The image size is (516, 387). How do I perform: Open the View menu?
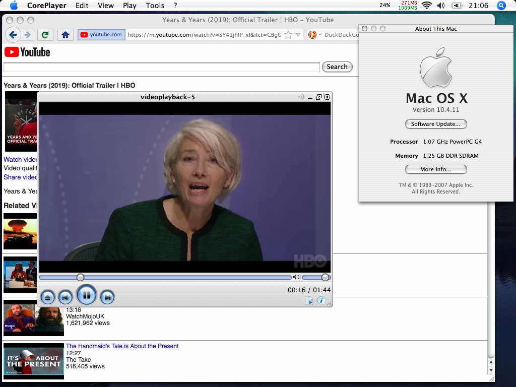pyautogui.click(x=106, y=6)
